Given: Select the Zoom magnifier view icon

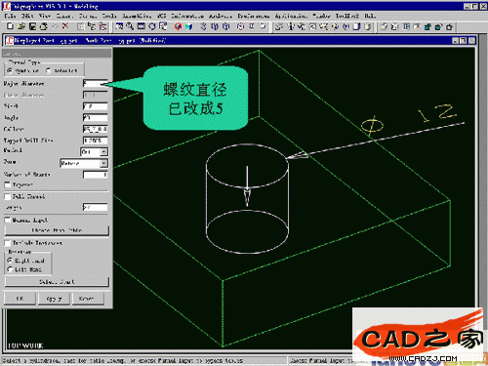Looking at the screenshot, I should (x=130, y=26).
